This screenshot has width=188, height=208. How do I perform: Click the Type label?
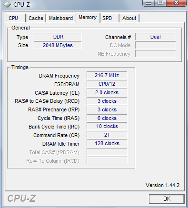point(22,37)
